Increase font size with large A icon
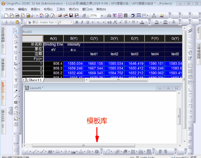Screen dimensions: 201x158 coord(115,22)
